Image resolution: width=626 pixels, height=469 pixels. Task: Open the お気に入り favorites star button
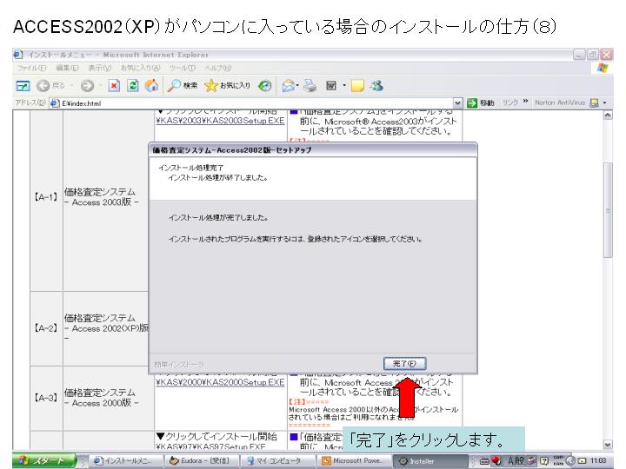tap(227, 86)
